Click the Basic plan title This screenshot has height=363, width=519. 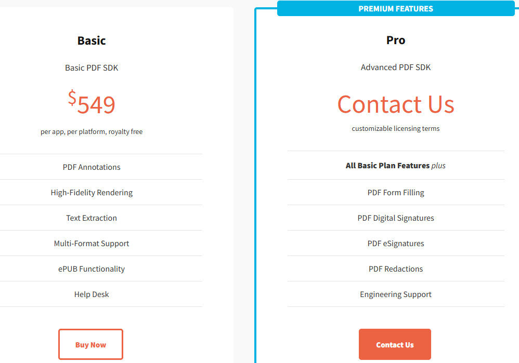pos(92,41)
